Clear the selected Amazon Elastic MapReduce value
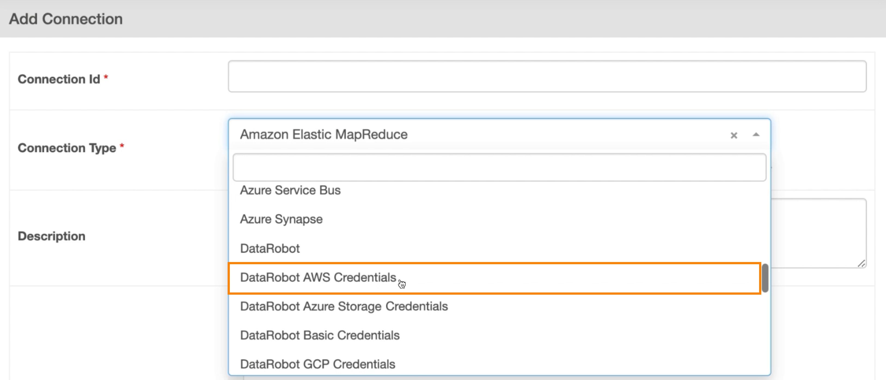 734,135
